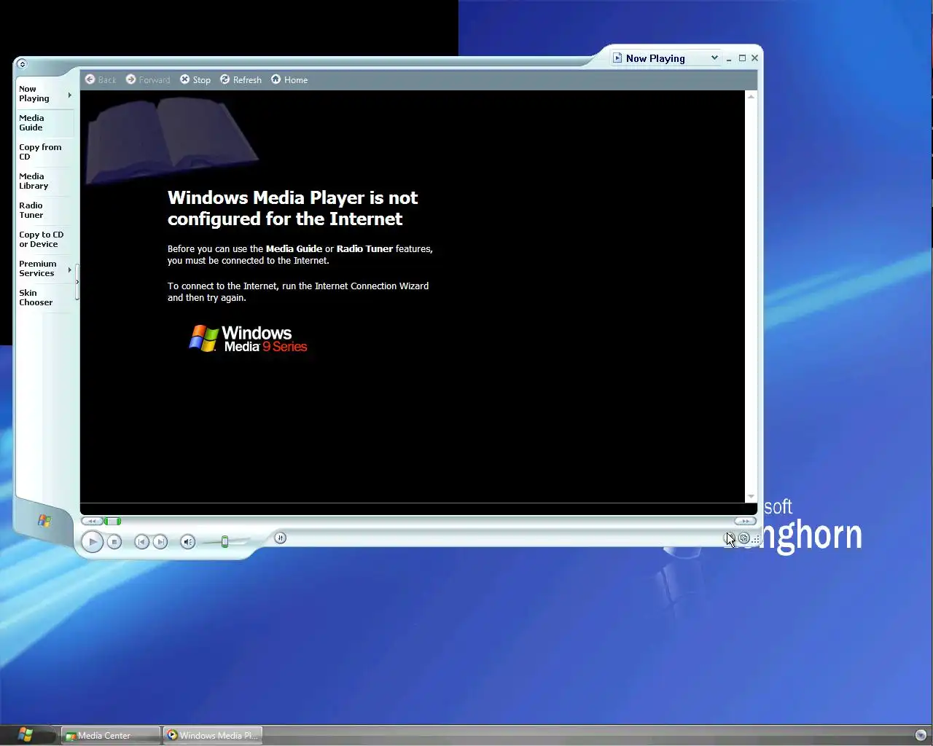Click the Start button on the taskbar

tap(26, 734)
